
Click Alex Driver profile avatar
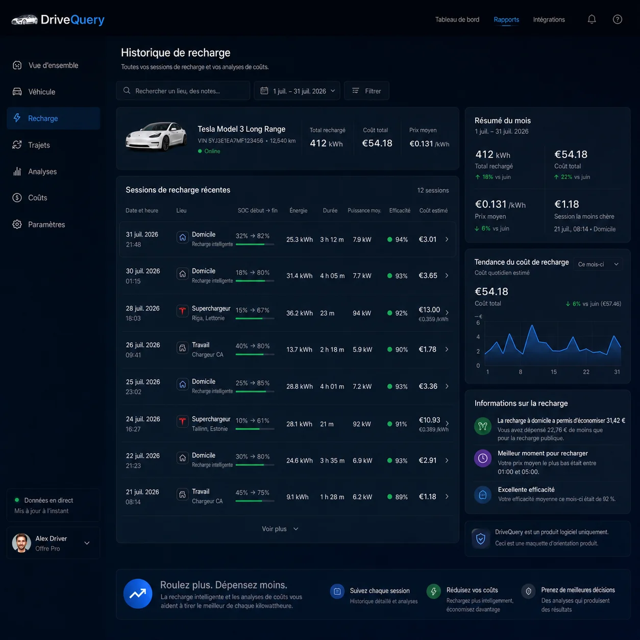tap(21, 543)
